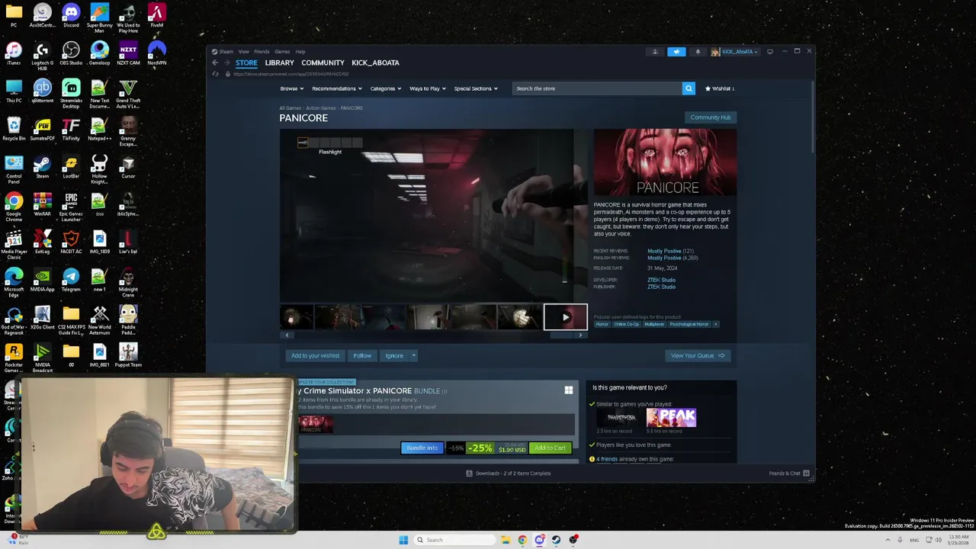Open the Friends & Chat icon
The height and width of the screenshot is (549, 976).
804,473
